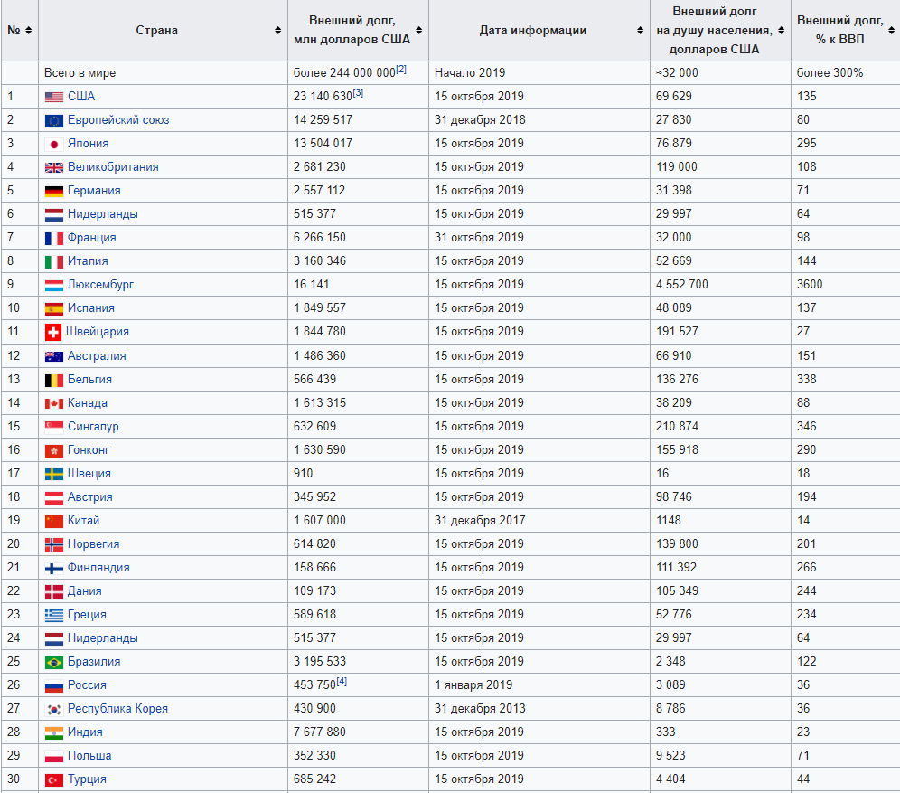Sort by Дата информации column arrows
Image resolution: width=900 pixels, height=793 pixels.
[x=641, y=31]
